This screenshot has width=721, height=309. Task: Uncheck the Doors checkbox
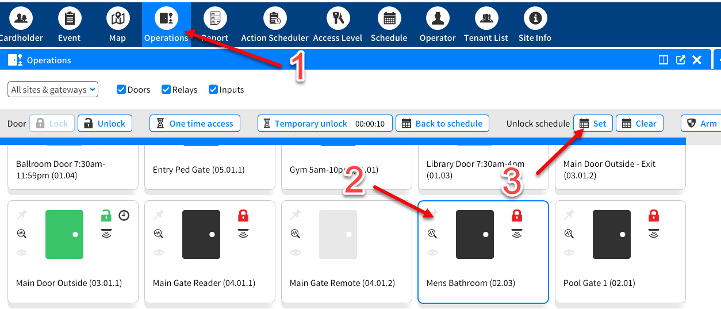coord(121,89)
